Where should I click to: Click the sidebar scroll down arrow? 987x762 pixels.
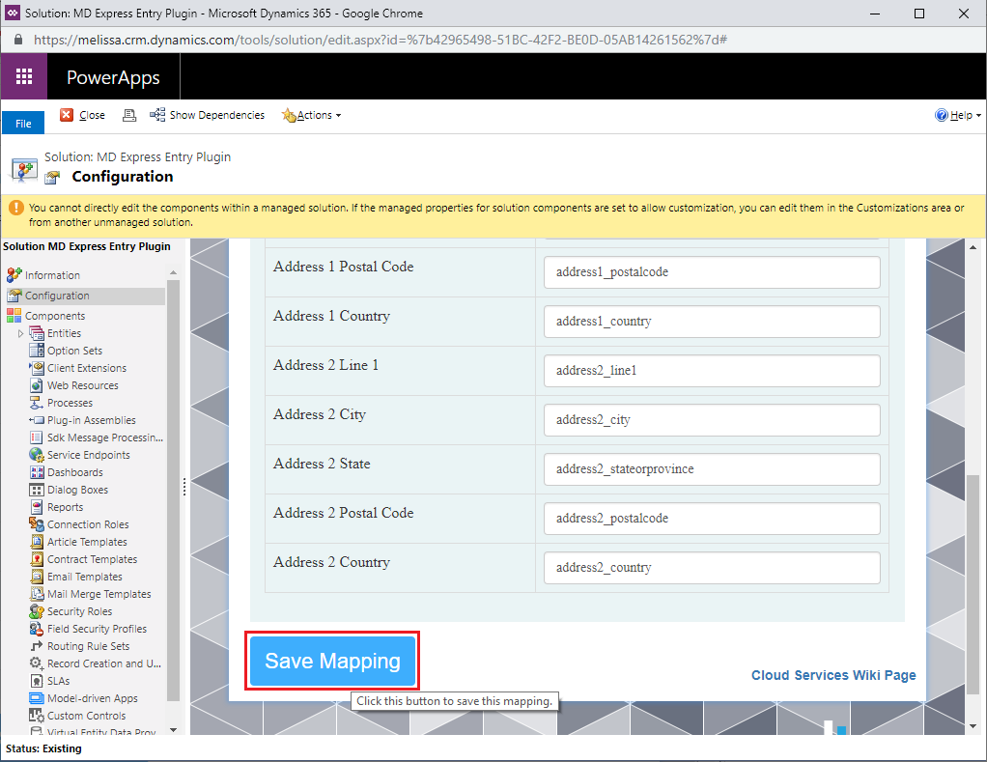[x=173, y=729]
